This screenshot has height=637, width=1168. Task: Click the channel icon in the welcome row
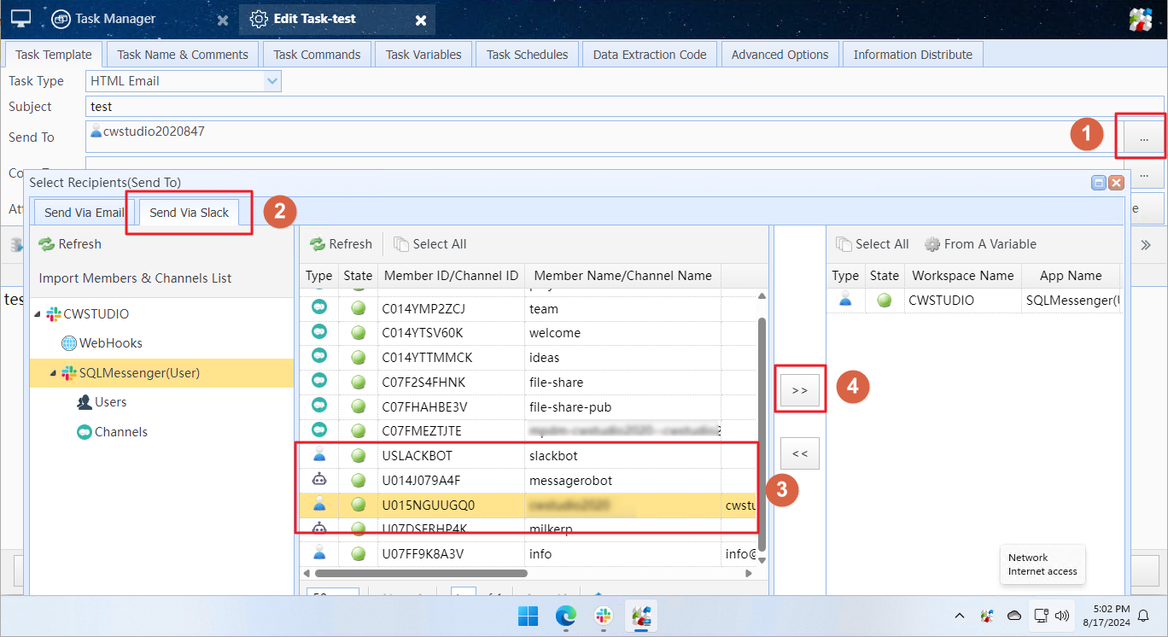pos(319,333)
